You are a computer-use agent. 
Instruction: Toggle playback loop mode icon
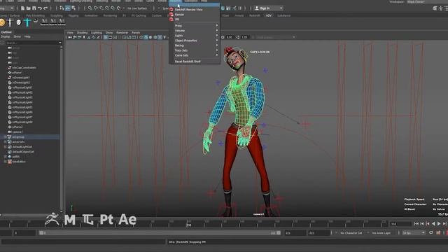(431, 233)
